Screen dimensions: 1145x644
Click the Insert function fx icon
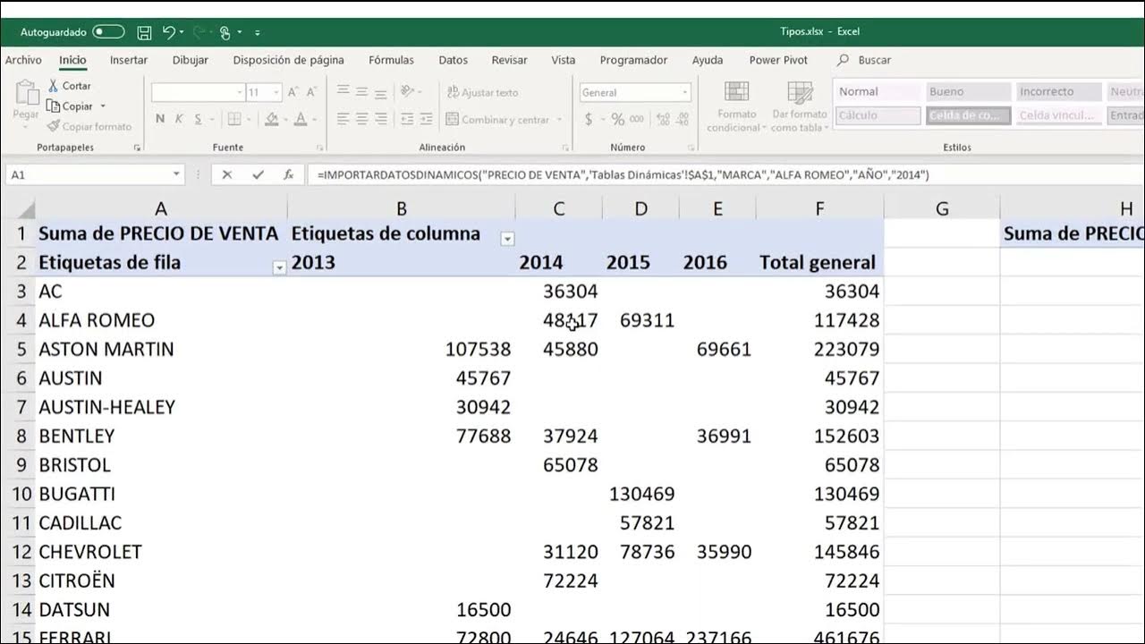(288, 175)
